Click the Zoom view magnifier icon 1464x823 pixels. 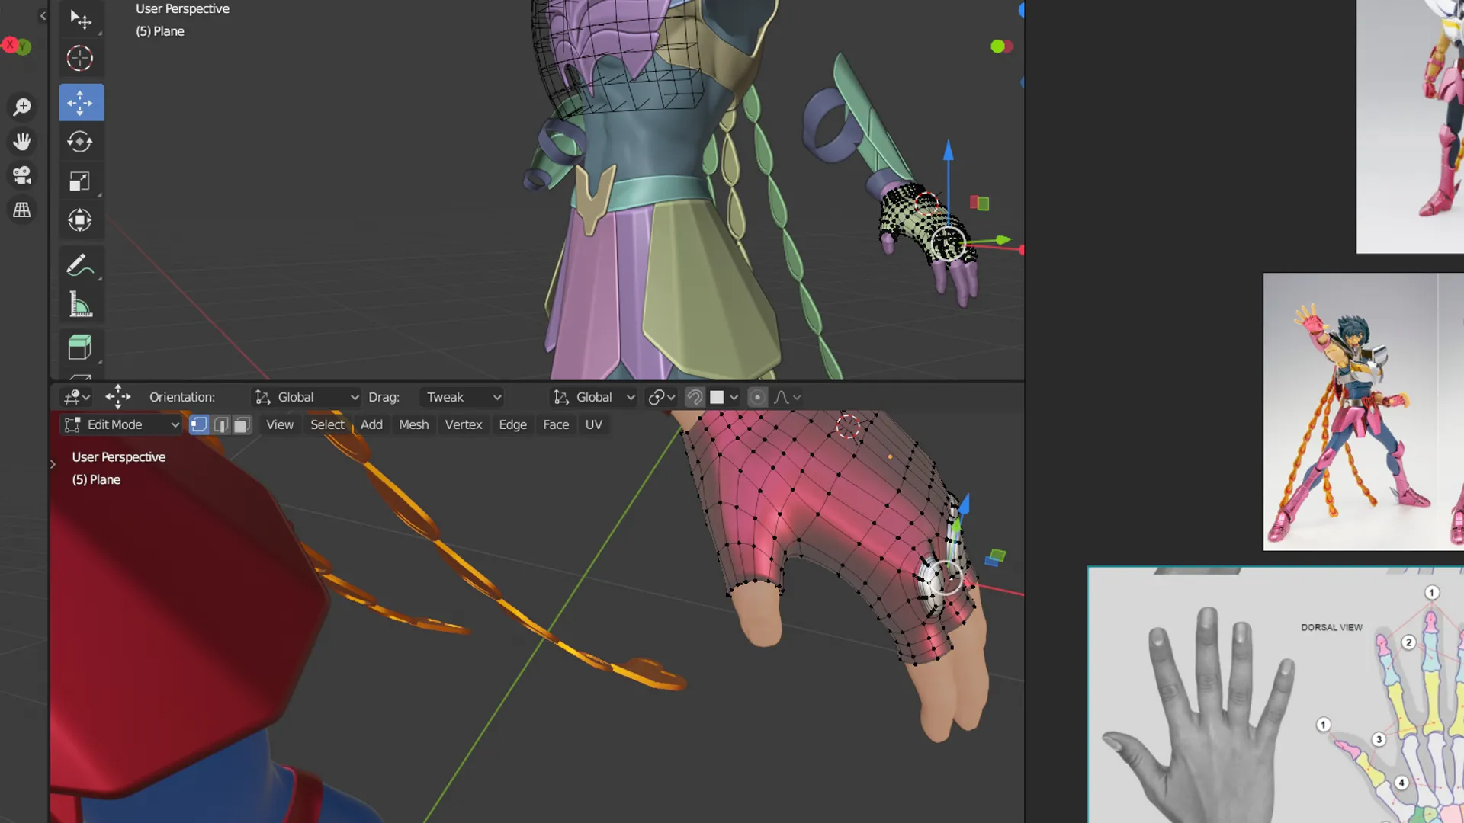(x=22, y=107)
